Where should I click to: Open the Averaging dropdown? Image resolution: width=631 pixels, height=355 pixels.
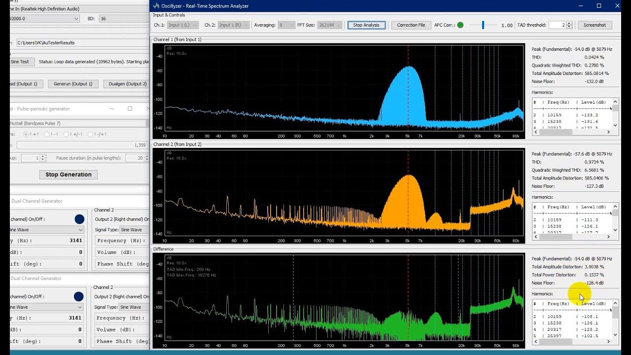pyautogui.click(x=286, y=25)
